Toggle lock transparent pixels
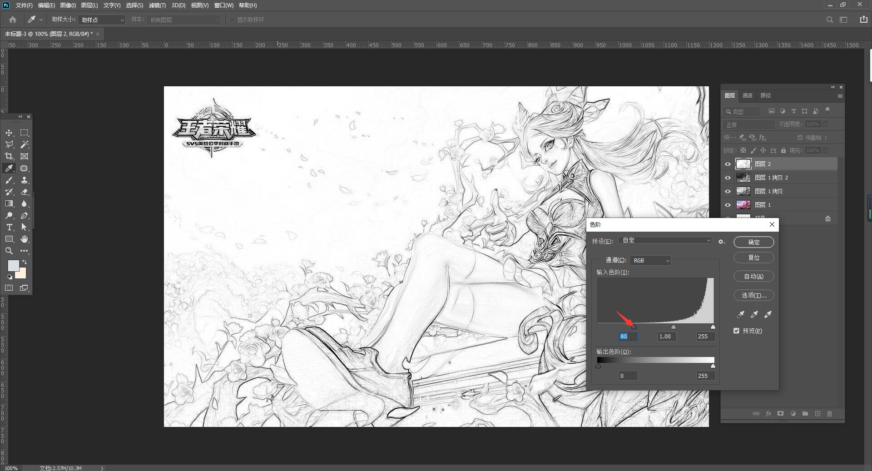The width and height of the screenshot is (872, 471). pyautogui.click(x=743, y=150)
